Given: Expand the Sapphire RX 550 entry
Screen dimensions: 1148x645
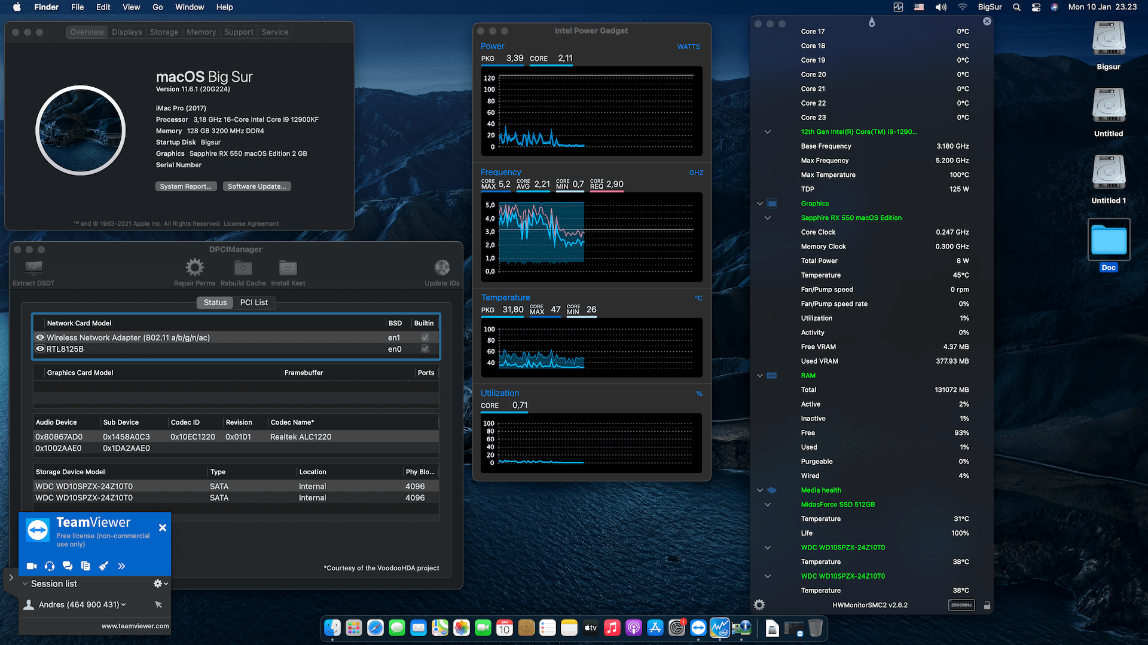Looking at the screenshot, I should pyautogui.click(x=767, y=217).
